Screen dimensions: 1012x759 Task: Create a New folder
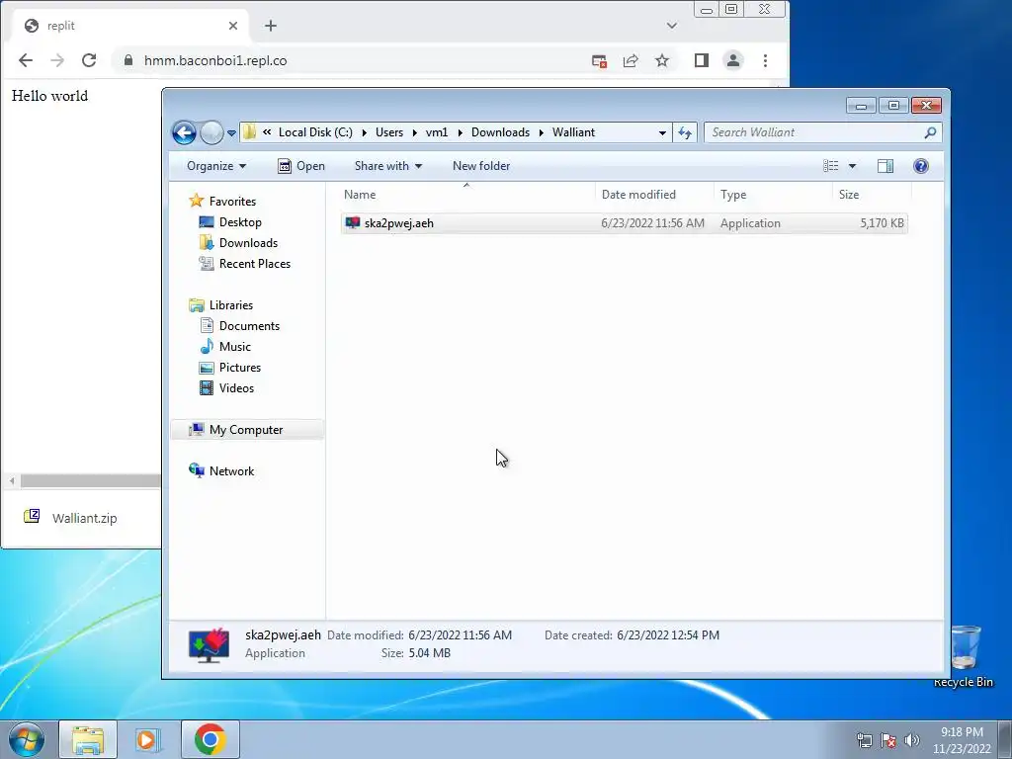click(481, 166)
